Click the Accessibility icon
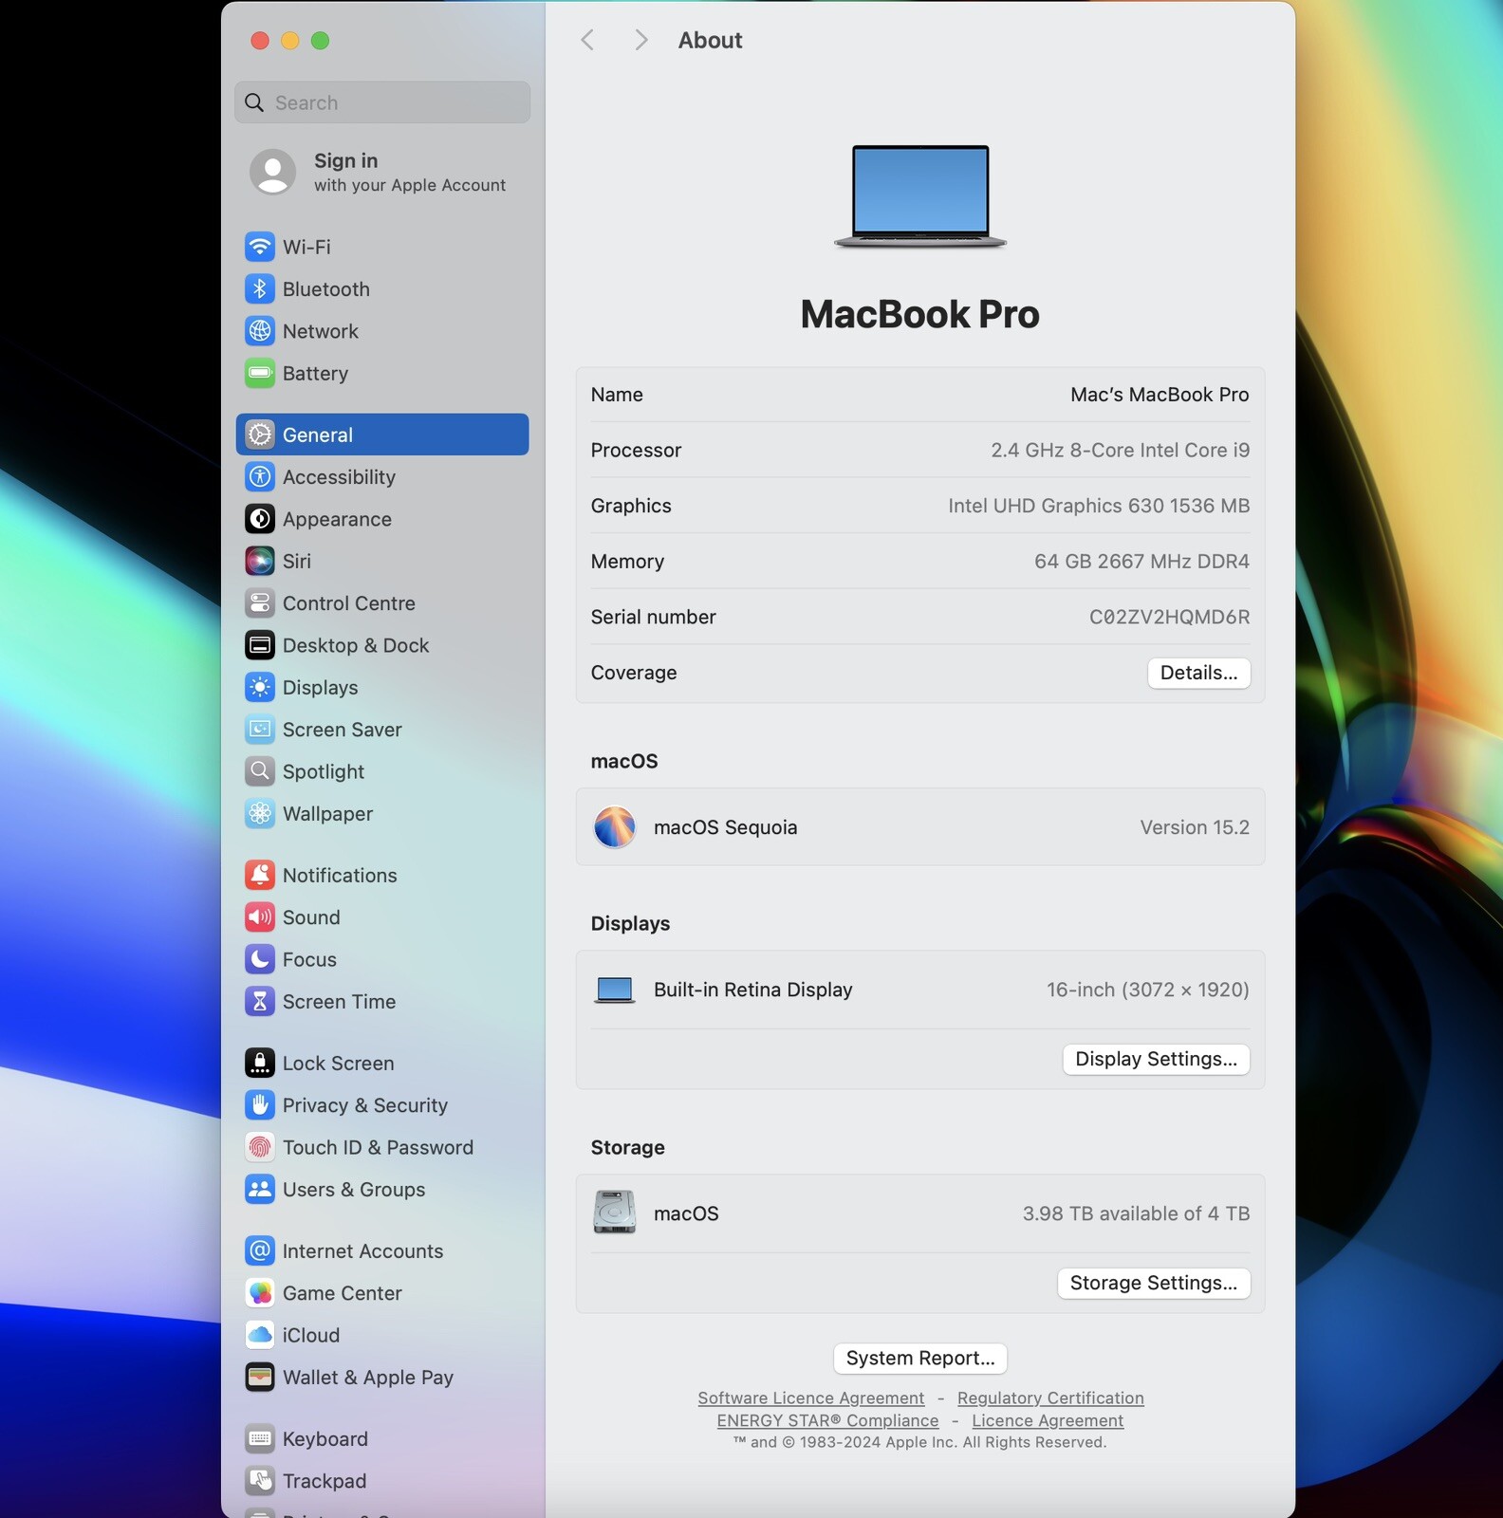 (x=259, y=476)
